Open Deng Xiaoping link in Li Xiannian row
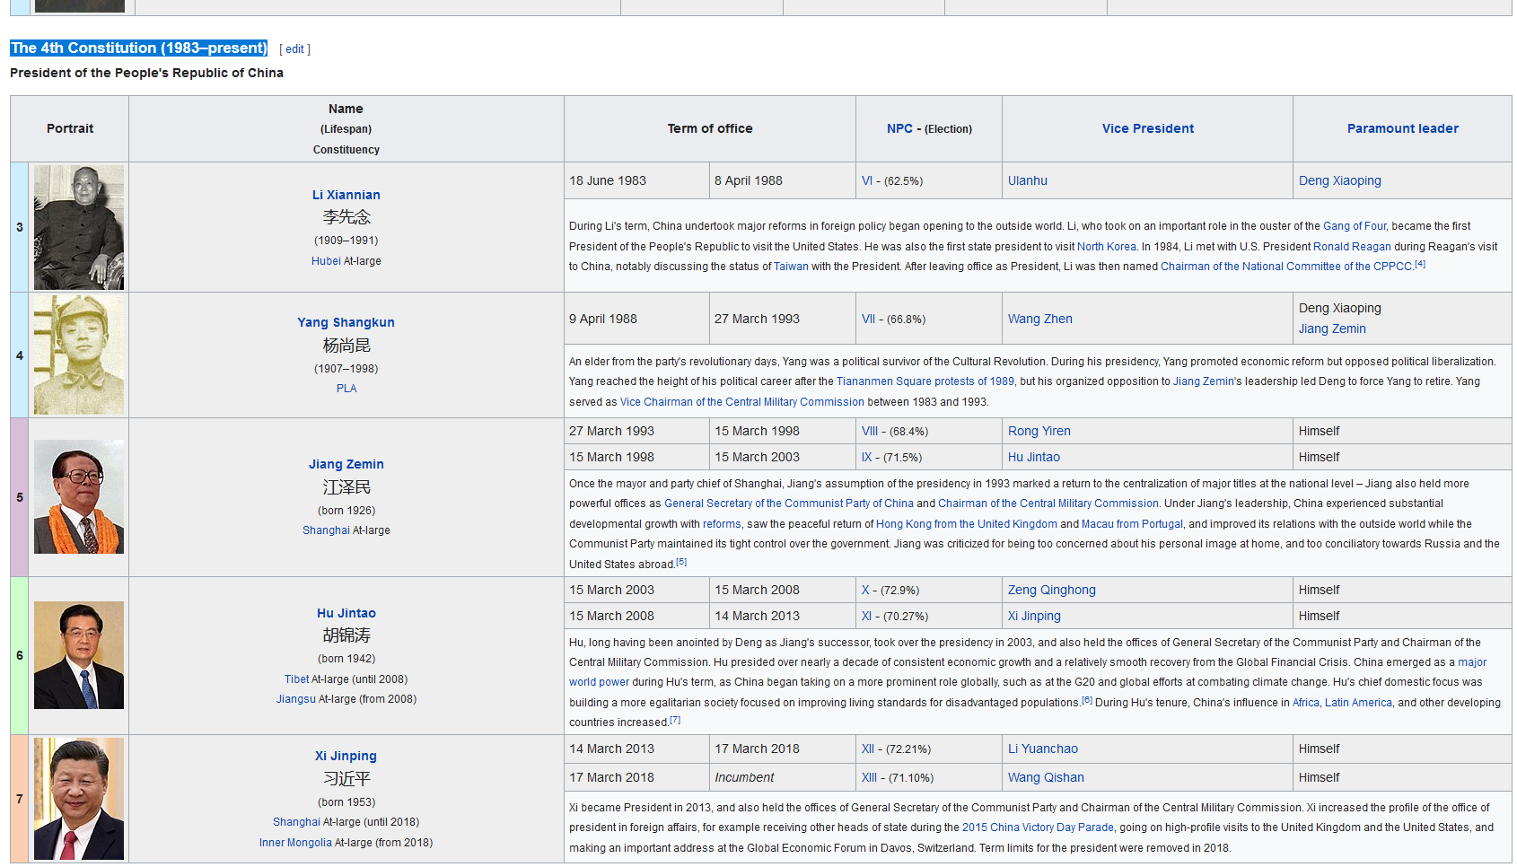 (x=1340, y=180)
